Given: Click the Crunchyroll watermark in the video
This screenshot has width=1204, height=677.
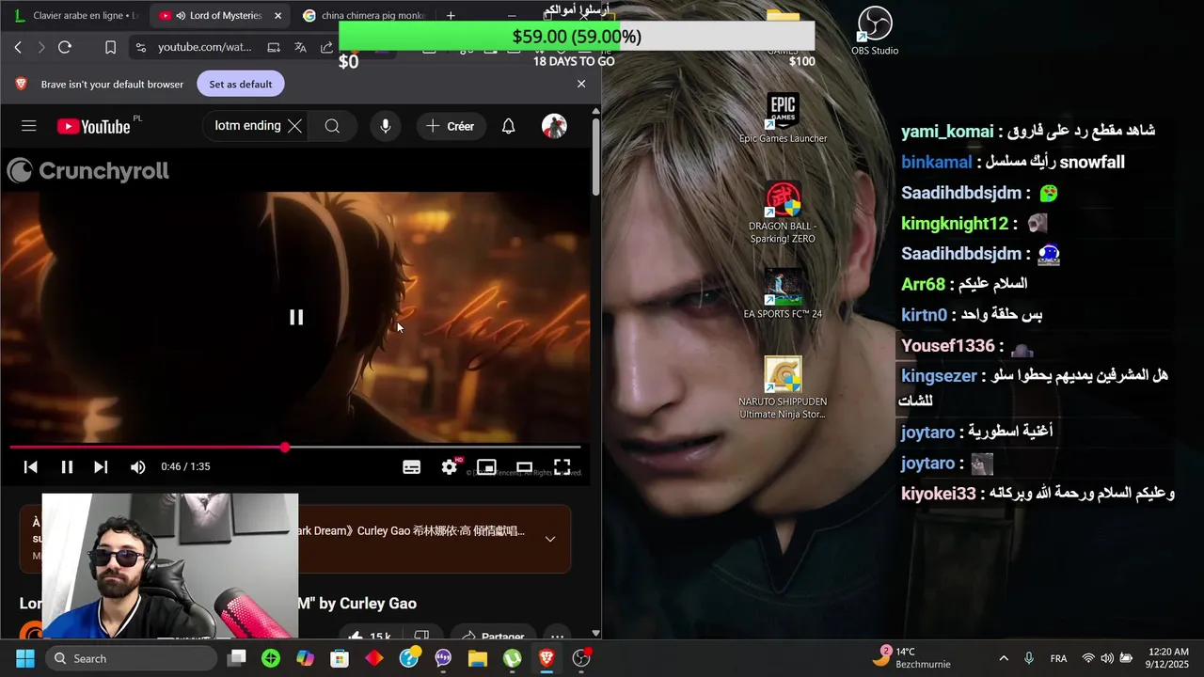Looking at the screenshot, I should (88, 170).
